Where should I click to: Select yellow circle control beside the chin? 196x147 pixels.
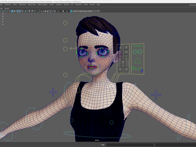coord(65,75)
